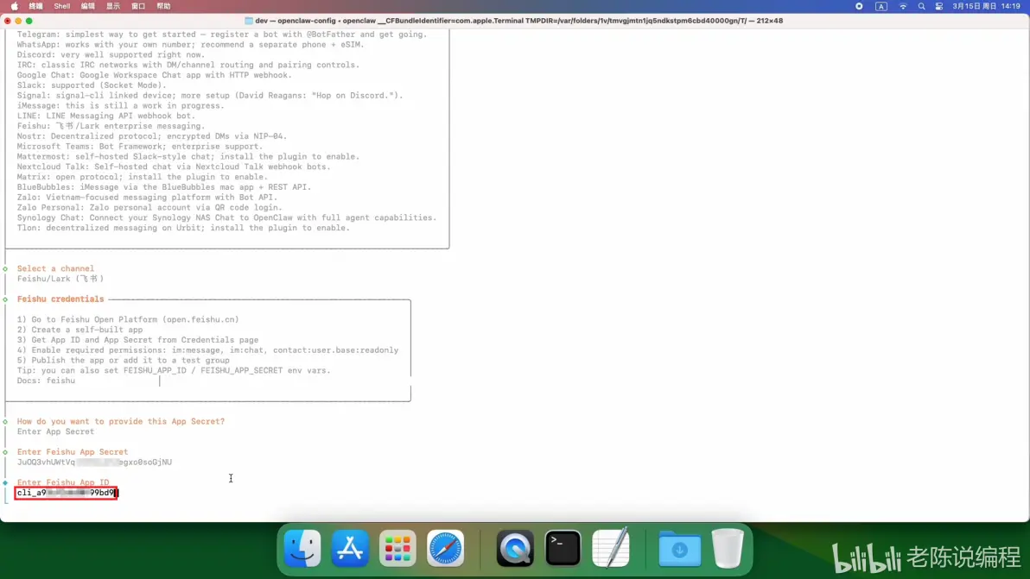Open the 帮助 menu
Screen dimensions: 1030x579
[x=163, y=6]
